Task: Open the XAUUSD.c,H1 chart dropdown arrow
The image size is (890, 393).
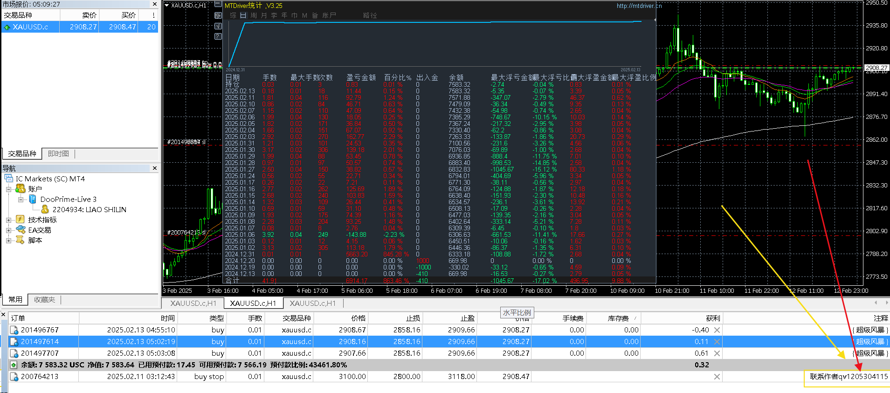Action: pos(167,6)
